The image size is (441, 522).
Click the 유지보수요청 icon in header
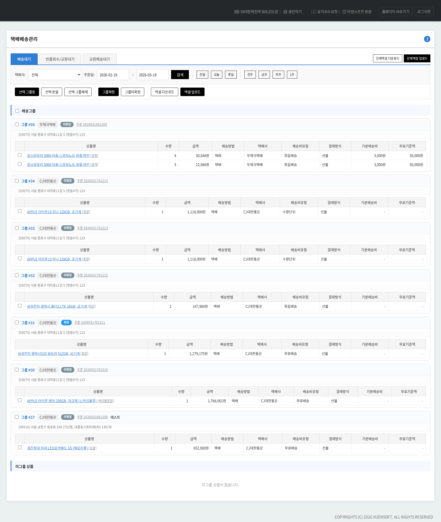tap(313, 12)
